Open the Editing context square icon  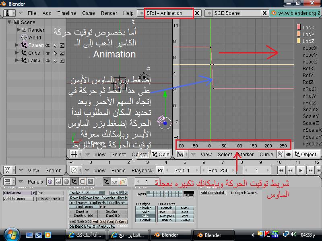(x=83, y=182)
